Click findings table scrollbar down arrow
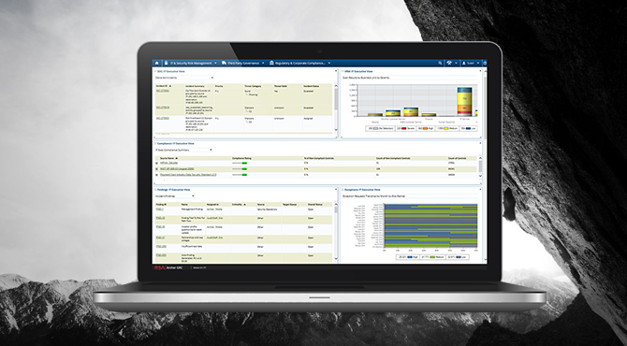Viewport: 627px width, 346px height. 336,259
